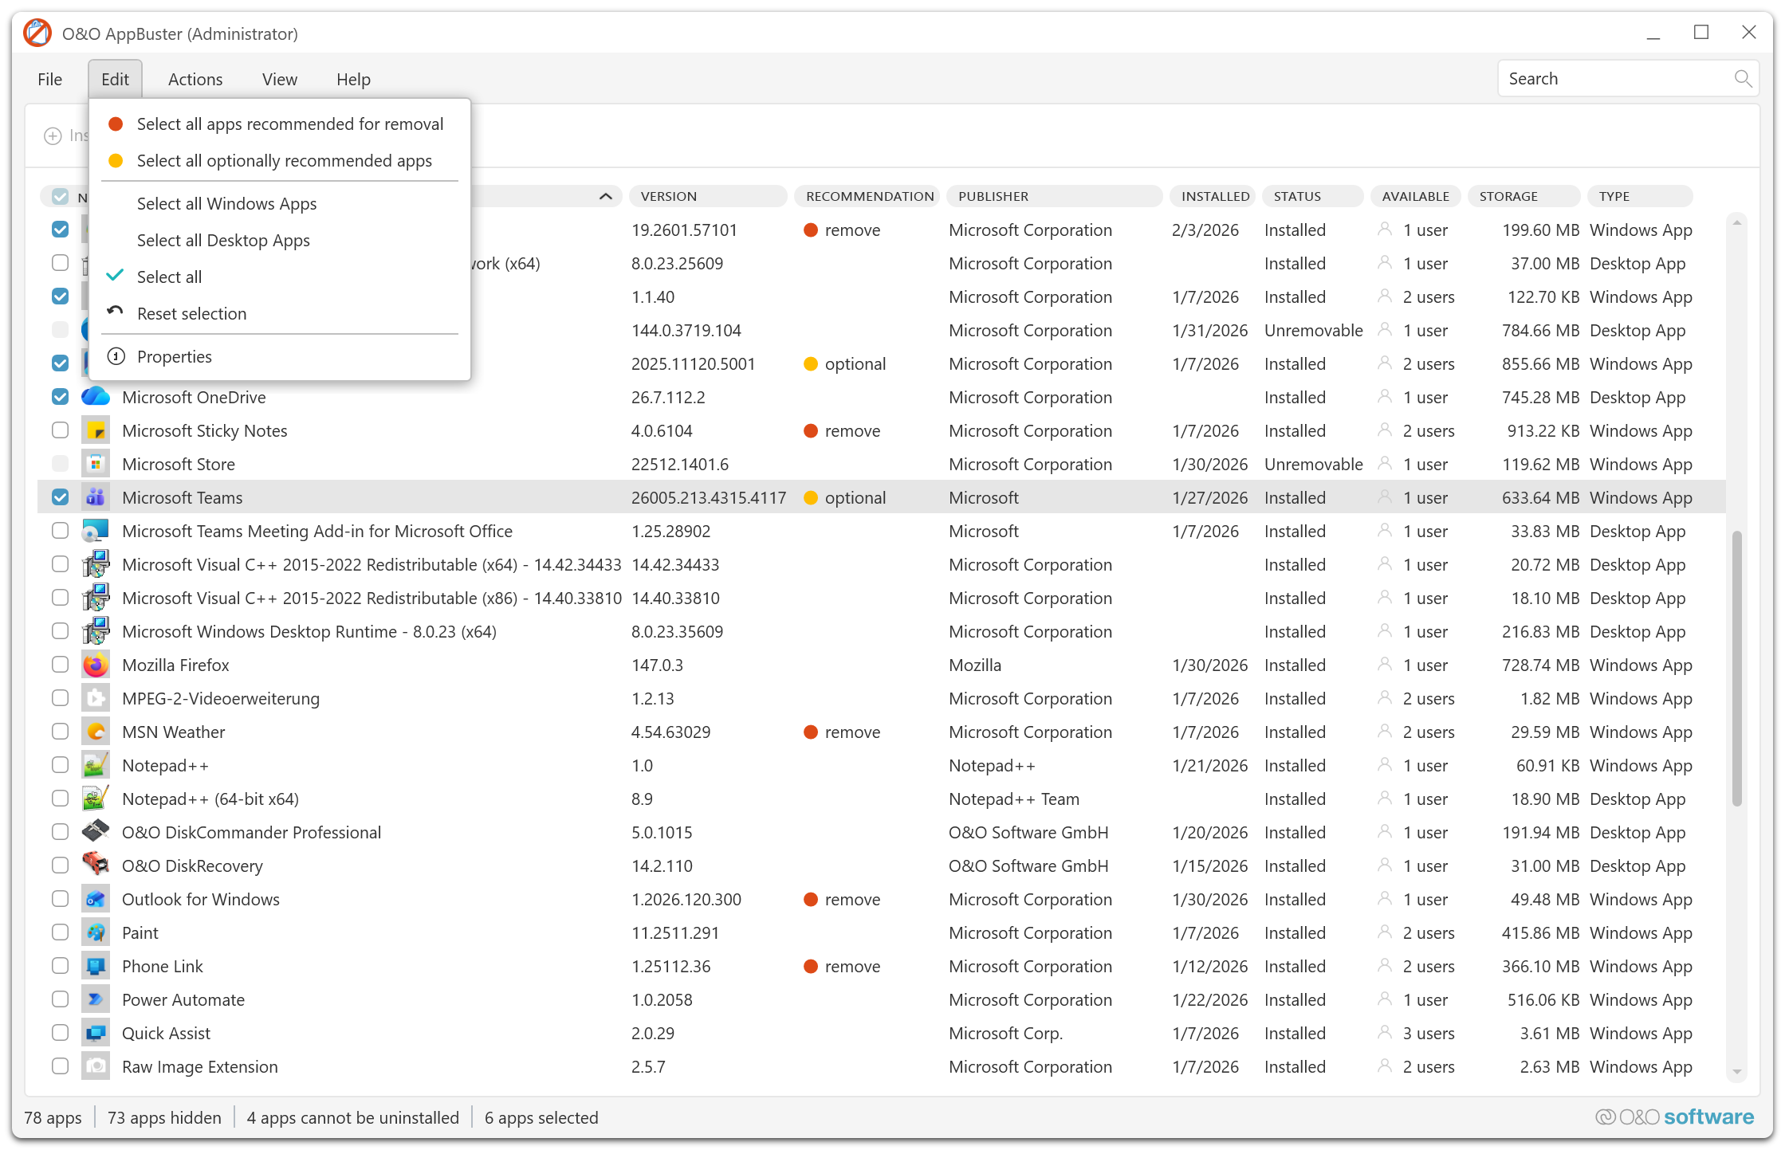Click the Notepad++ (64-bit x64) icon

[96, 799]
